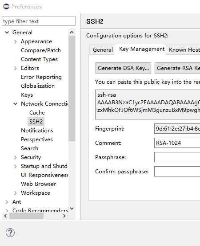This screenshot has width=200, height=246.
Task: Click the Eclipse Preferences window icon
Action: point(6,6)
